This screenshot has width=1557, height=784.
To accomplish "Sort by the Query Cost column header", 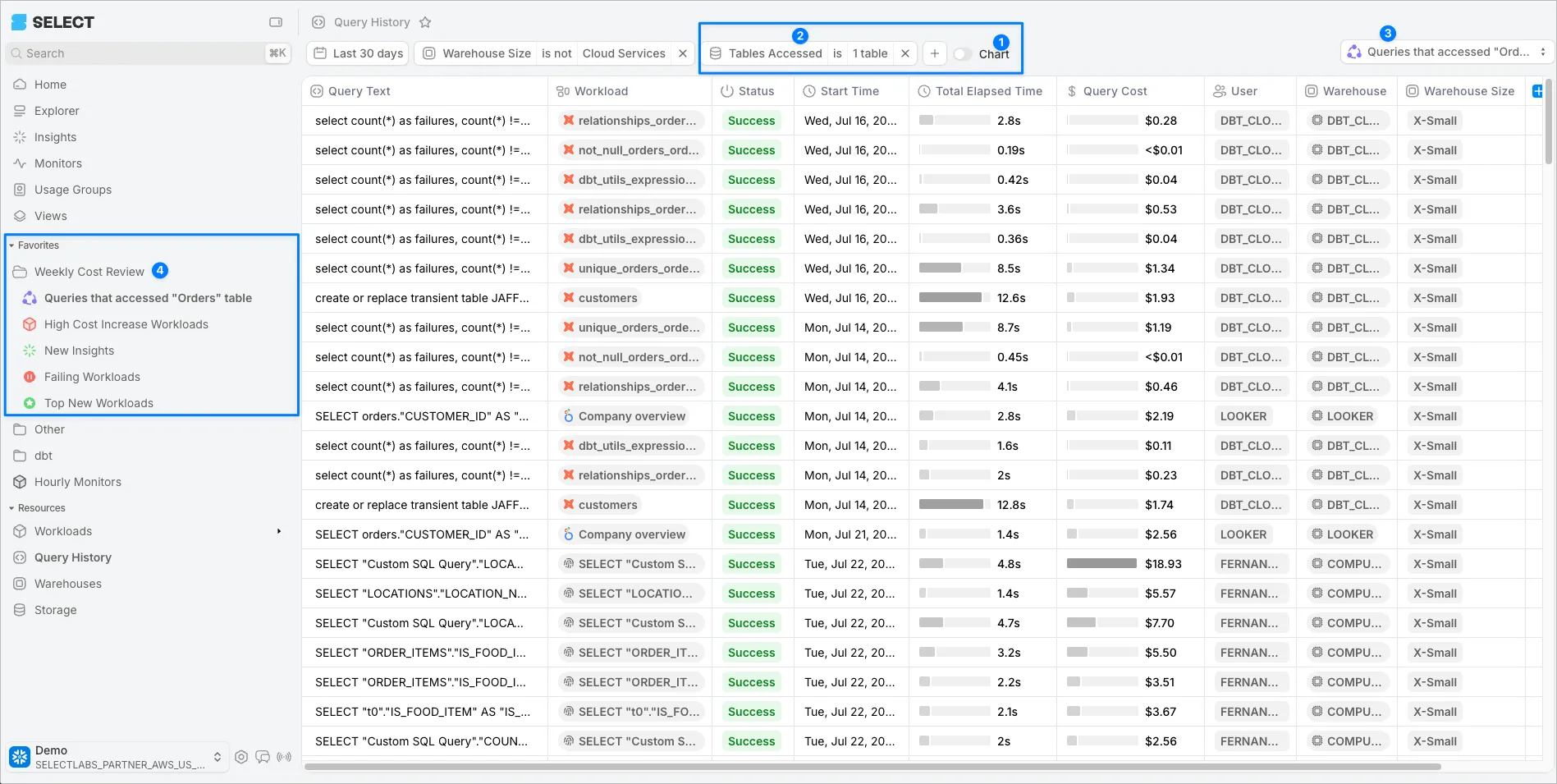I will pyautogui.click(x=1130, y=91).
